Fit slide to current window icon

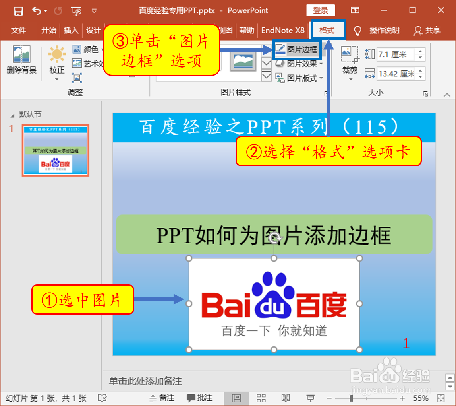pyautogui.click(x=441, y=398)
